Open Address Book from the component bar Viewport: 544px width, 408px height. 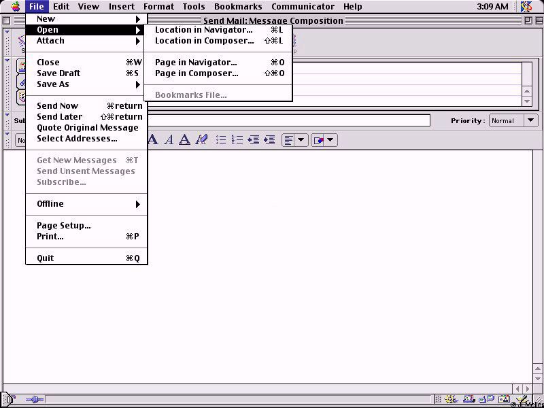505,400
